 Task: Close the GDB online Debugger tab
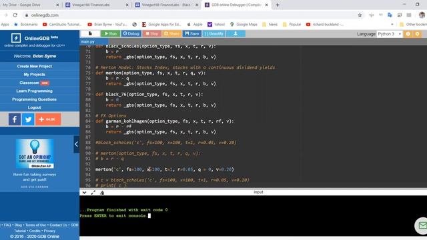coord(267,5)
